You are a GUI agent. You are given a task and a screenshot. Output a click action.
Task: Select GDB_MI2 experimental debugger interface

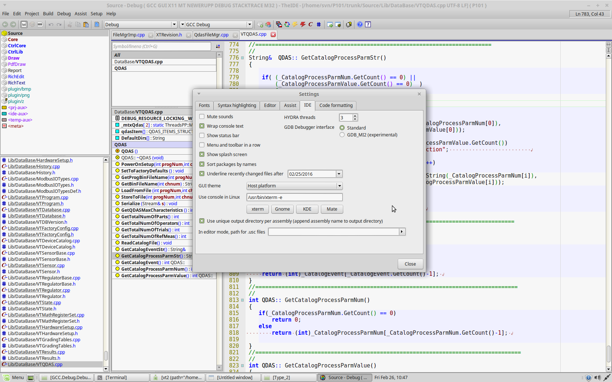[x=342, y=135]
